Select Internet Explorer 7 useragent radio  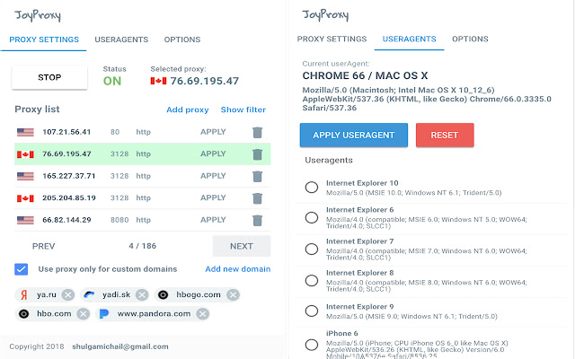[x=312, y=250]
